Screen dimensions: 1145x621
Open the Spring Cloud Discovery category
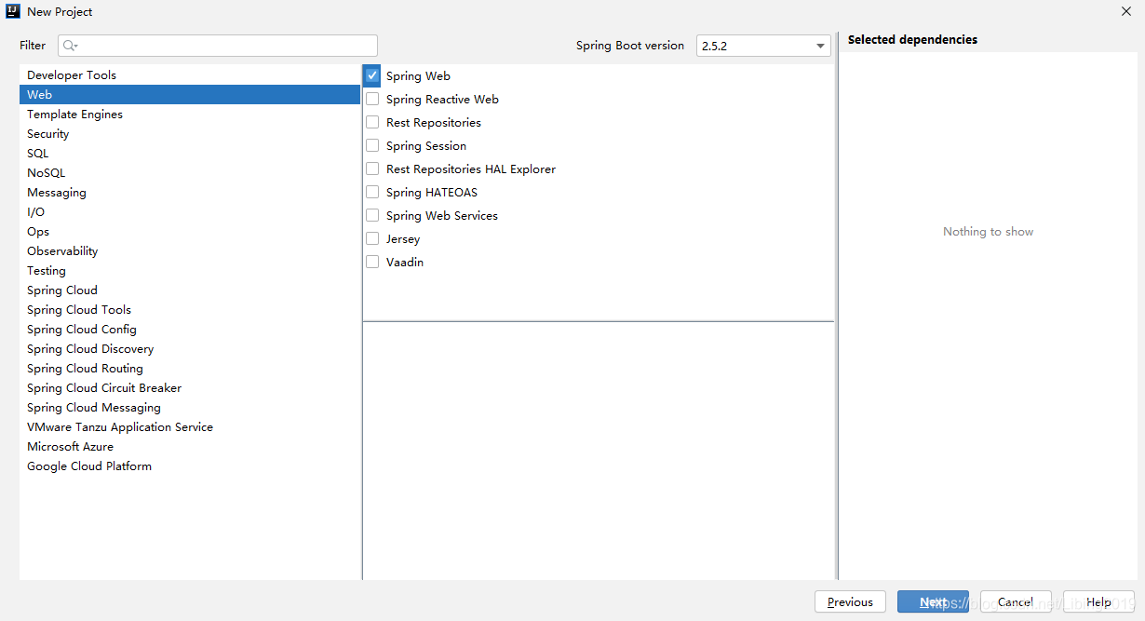[190, 348]
